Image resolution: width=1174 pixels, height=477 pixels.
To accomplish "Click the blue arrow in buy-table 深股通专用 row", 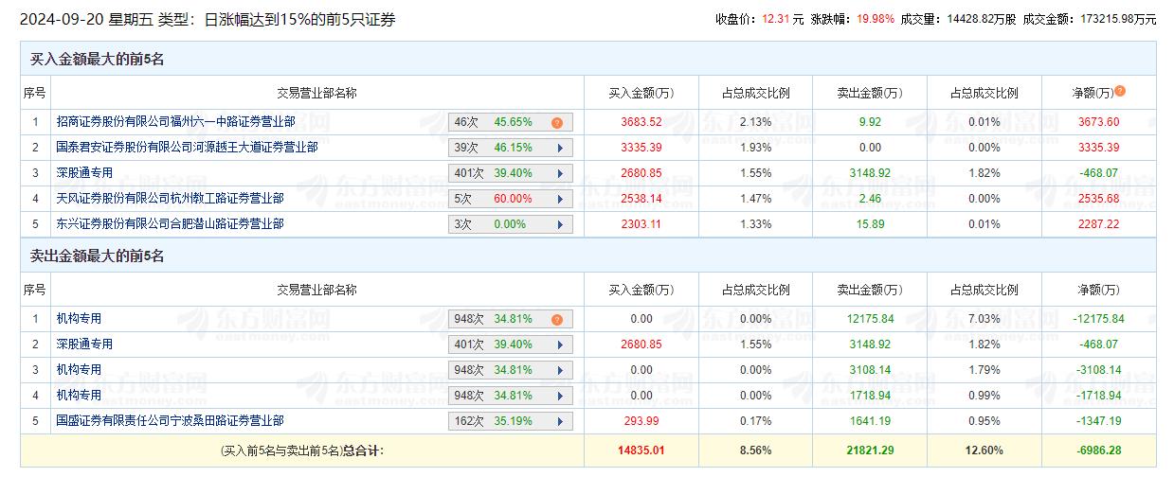I will point(560,173).
